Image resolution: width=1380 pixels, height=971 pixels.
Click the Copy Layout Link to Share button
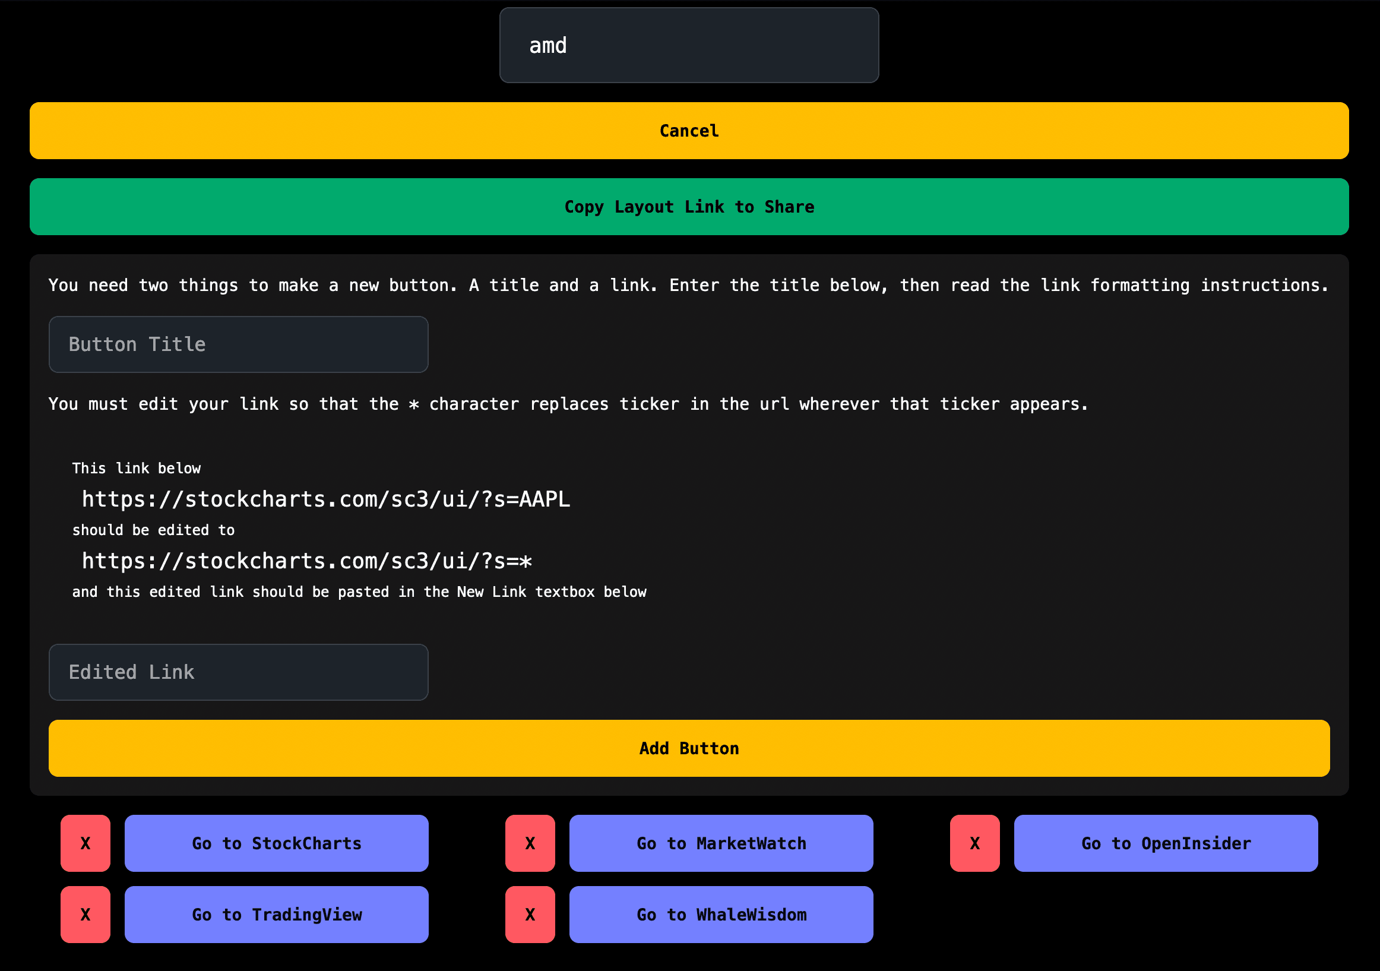(x=689, y=206)
